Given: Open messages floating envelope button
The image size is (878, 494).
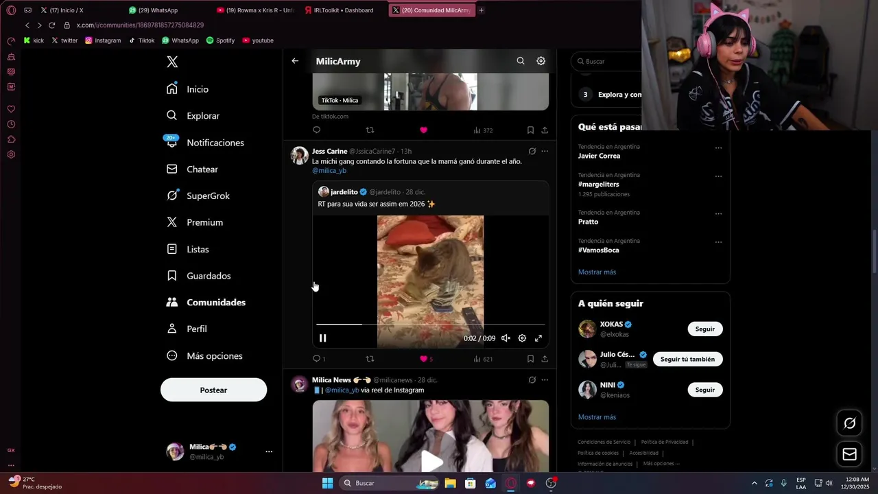Looking at the screenshot, I should click(x=849, y=454).
